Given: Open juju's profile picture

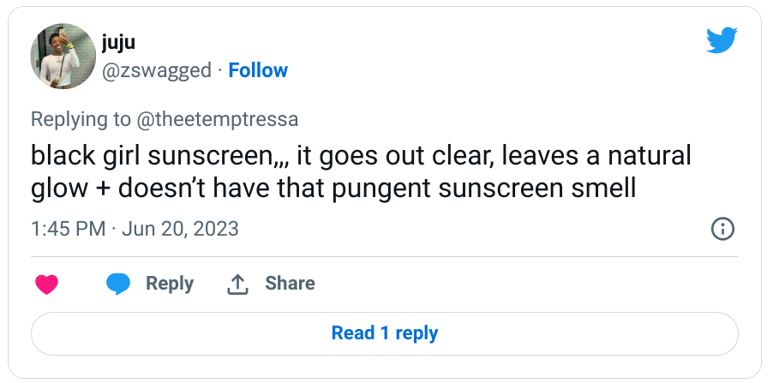Looking at the screenshot, I should pyautogui.click(x=62, y=56).
